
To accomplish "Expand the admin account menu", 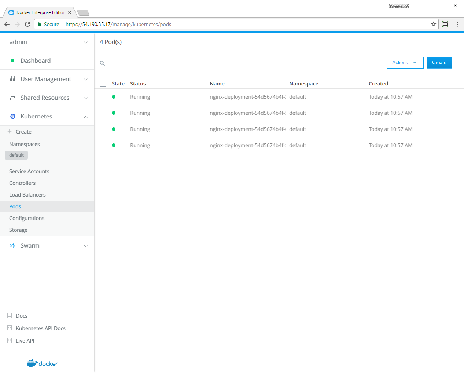I will pyautogui.click(x=86, y=42).
